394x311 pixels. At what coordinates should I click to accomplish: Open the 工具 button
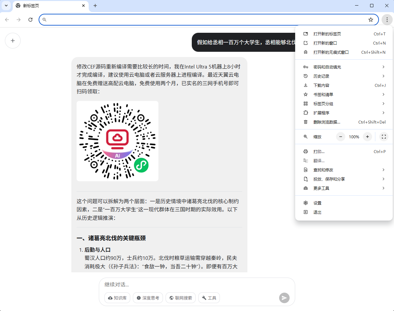click(209, 298)
